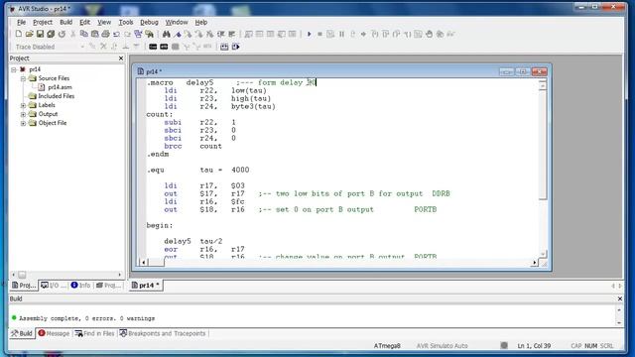This screenshot has height=357, width=635.
Task: Click the Break pause icon
Action: click(341, 35)
